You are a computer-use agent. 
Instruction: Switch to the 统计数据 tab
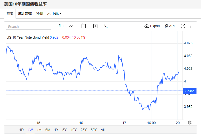coord(25,13)
